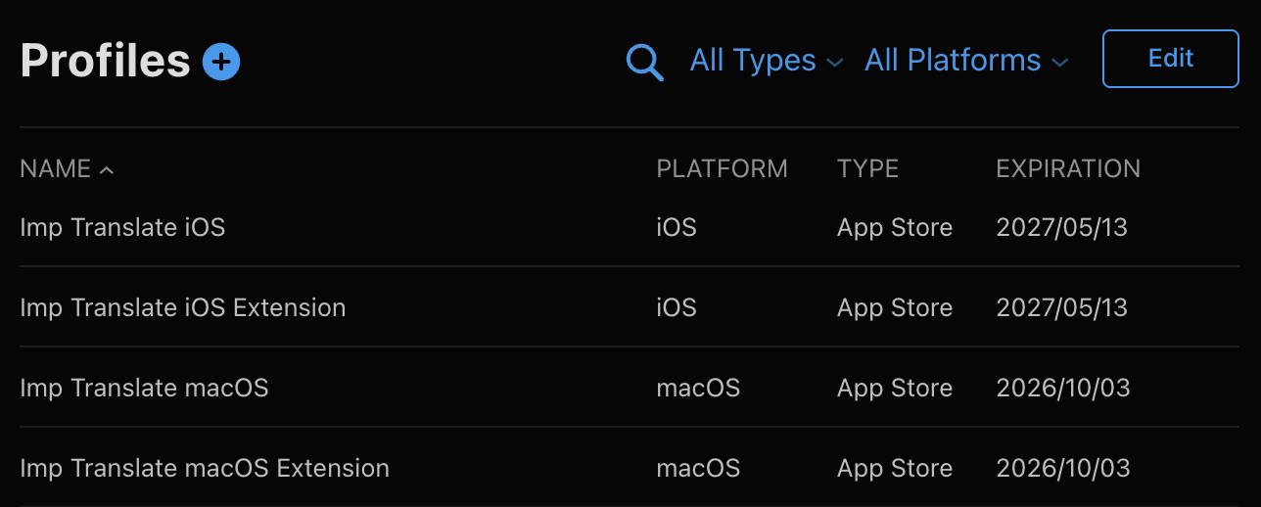The height and width of the screenshot is (507, 1261).
Task: Click App Store type in iOS Extension row
Action: (895, 307)
